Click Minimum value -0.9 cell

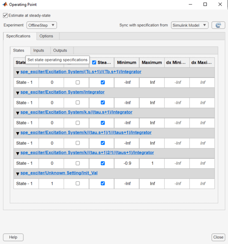coord(126,163)
